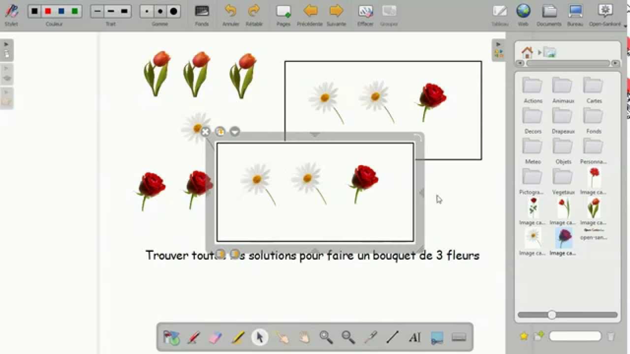The width and height of the screenshot is (630, 354).
Task: Select the hand scroll-page tool
Action: coord(304,337)
